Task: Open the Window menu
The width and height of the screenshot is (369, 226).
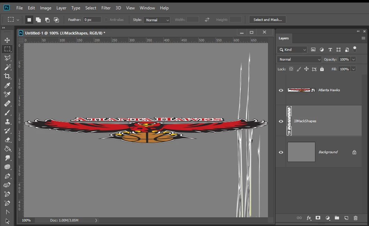Action: click(147, 8)
